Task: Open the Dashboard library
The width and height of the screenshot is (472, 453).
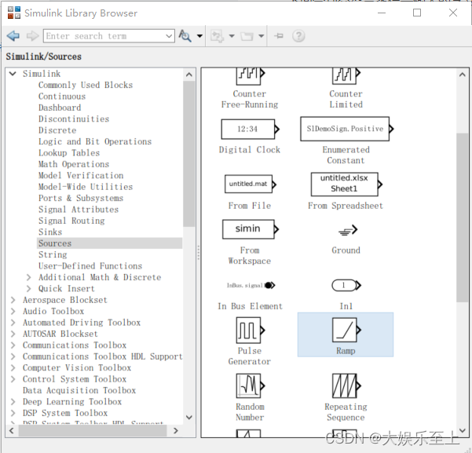Action: 60,108
